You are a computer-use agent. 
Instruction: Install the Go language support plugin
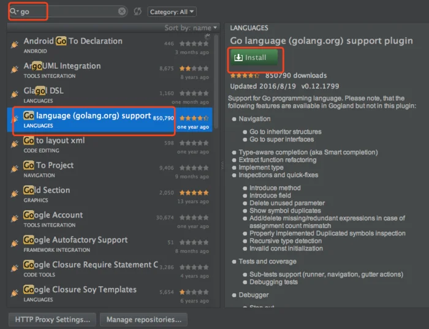[254, 58]
